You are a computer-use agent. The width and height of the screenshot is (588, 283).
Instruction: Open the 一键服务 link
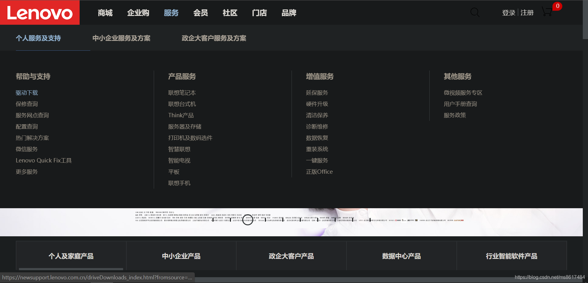click(x=317, y=161)
